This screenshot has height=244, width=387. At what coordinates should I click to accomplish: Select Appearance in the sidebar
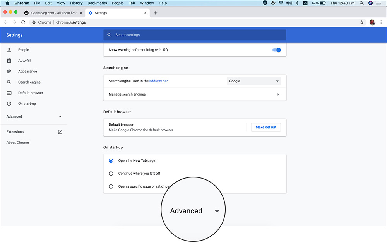27,71
